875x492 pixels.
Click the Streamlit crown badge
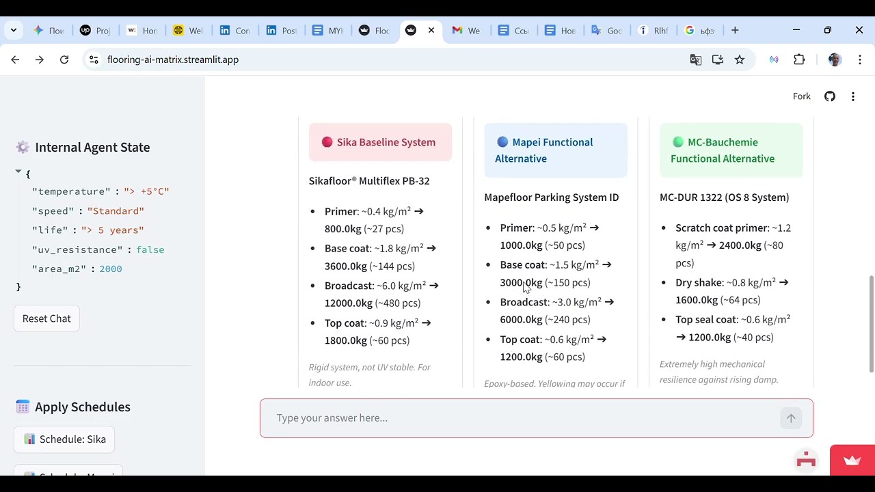tap(852, 461)
